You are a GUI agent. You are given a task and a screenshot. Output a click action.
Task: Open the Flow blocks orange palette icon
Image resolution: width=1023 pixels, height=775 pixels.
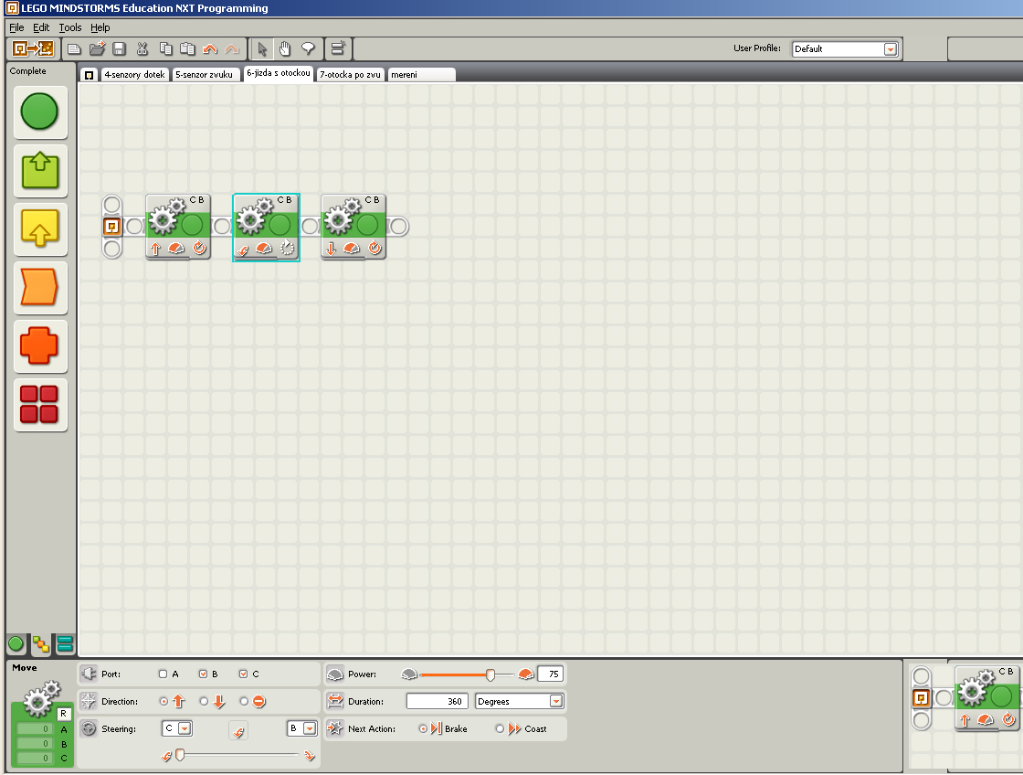click(x=40, y=287)
